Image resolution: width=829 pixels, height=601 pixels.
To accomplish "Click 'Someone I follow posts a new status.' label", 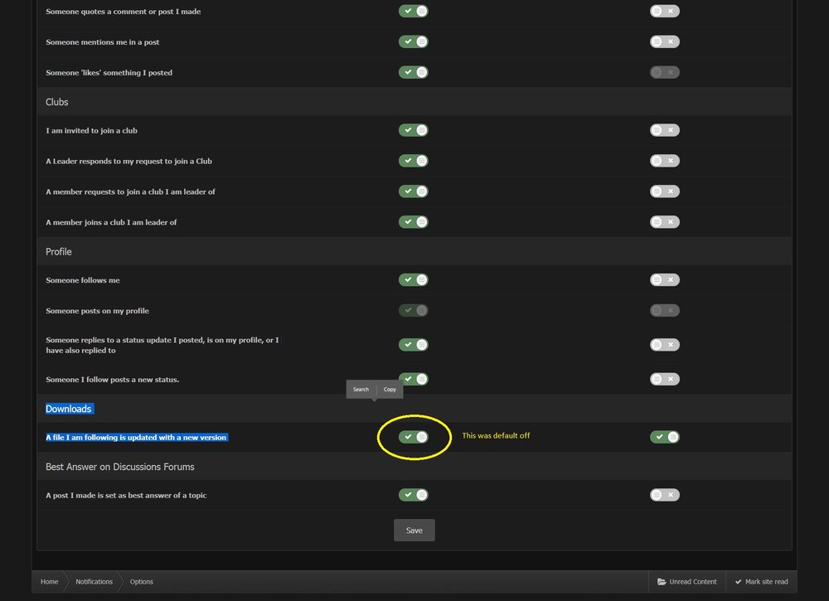I will click(x=112, y=380).
